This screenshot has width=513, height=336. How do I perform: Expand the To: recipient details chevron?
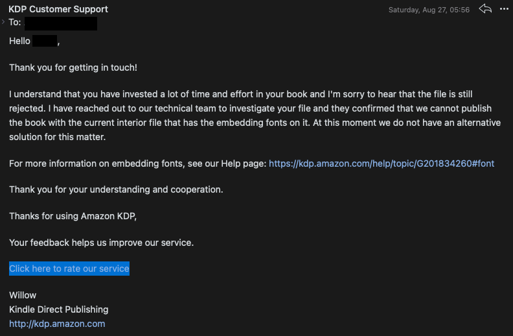[x=3, y=22]
